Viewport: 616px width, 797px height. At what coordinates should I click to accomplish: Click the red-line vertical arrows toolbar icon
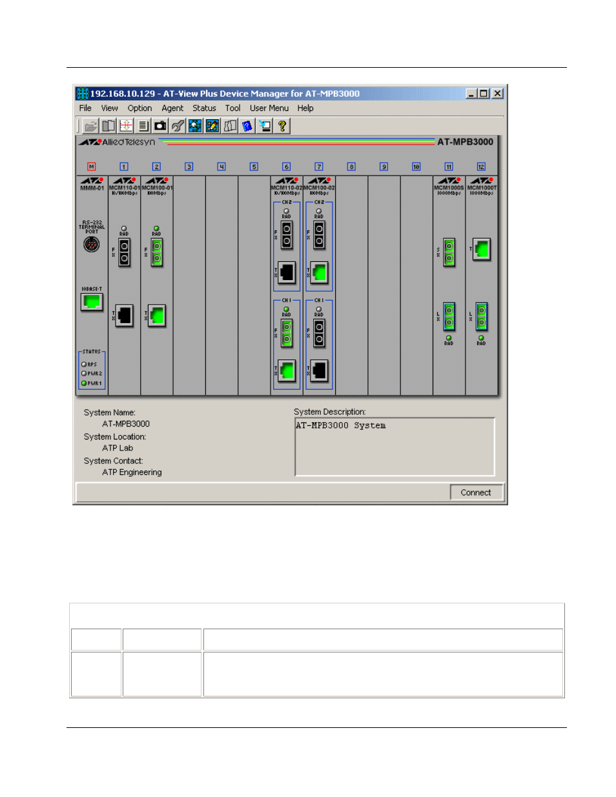pyautogui.click(x=126, y=126)
